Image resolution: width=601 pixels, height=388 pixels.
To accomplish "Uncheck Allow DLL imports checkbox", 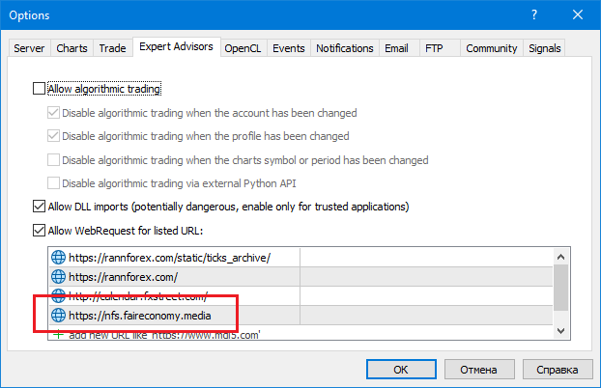I will coord(39,207).
